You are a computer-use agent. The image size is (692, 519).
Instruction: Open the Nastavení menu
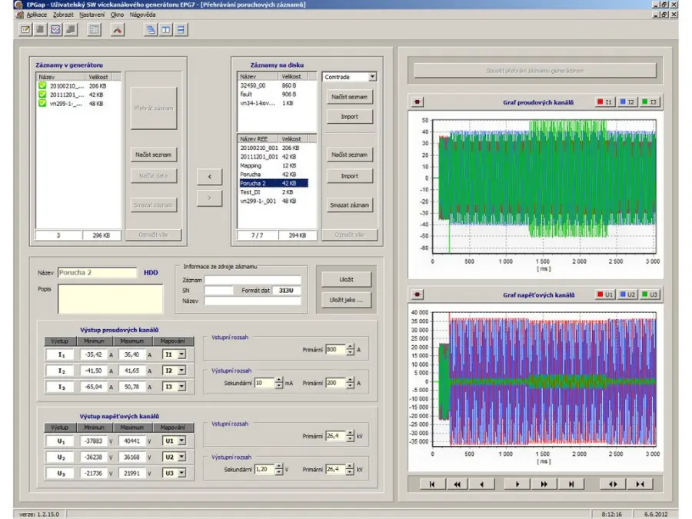[92, 15]
